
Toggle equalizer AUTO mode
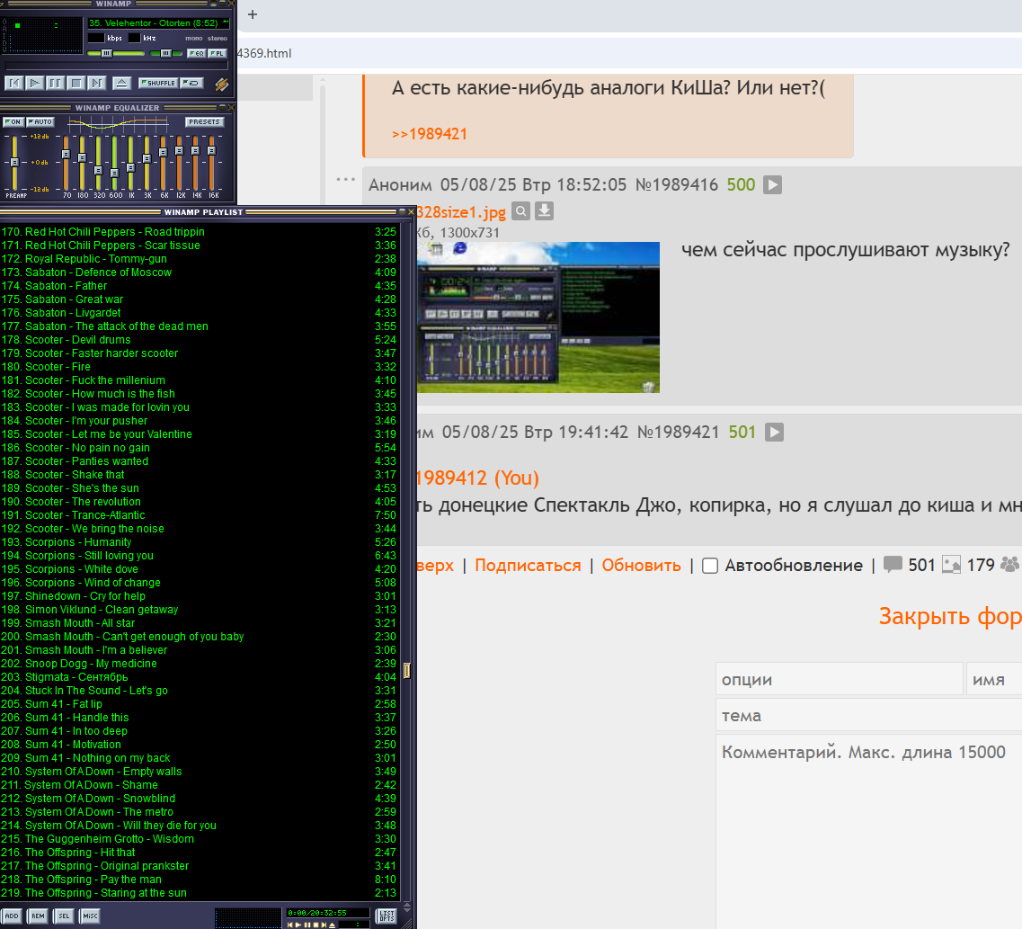[40, 122]
